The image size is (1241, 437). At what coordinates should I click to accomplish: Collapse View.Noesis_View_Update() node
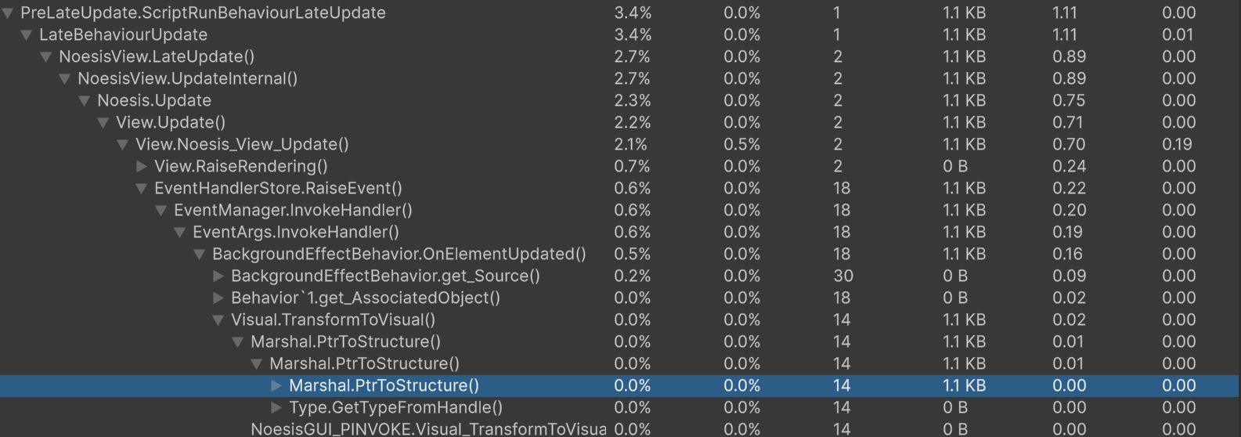pyautogui.click(x=122, y=145)
